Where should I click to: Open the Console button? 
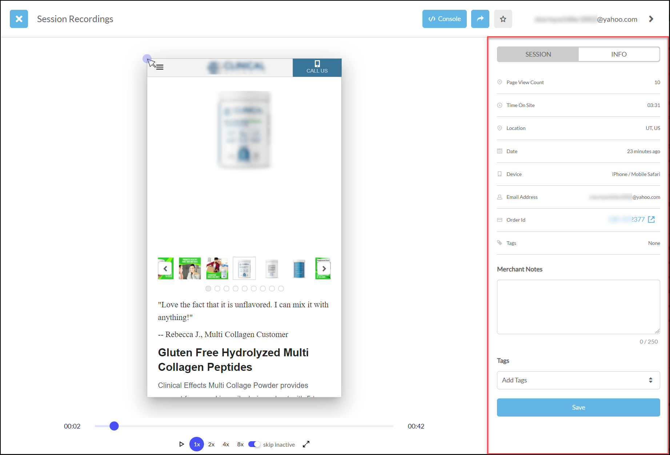(444, 19)
